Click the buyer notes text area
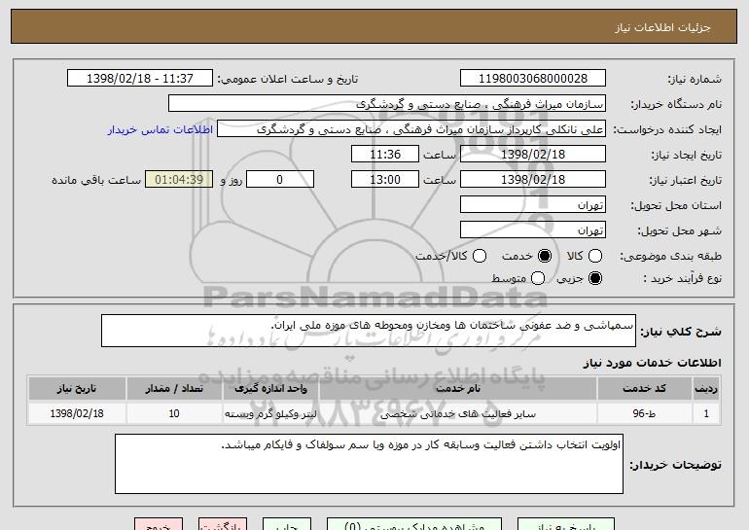This screenshot has width=749, height=530. (369, 464)
